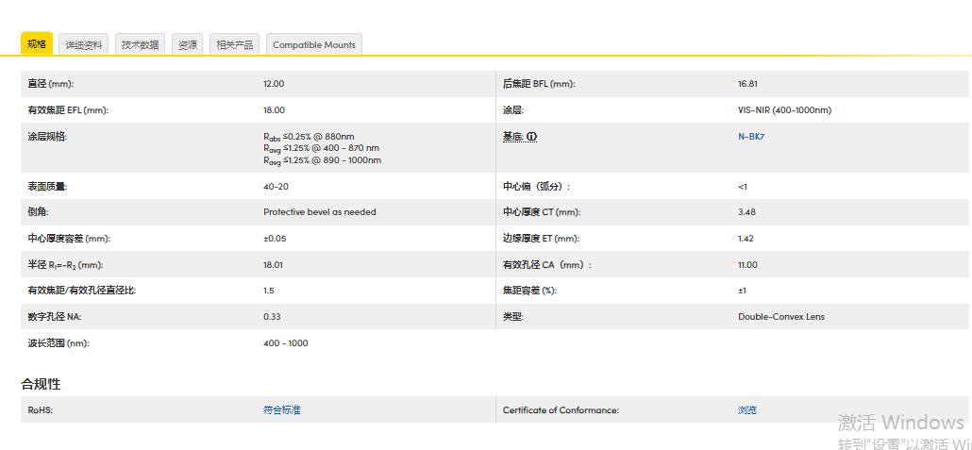Click the Double-Convex Lens type value

click(x=780, y=317)
